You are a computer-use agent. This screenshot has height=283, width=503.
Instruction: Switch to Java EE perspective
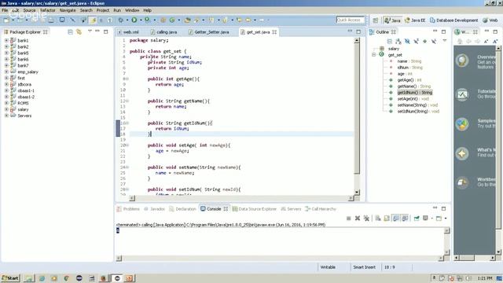415,20
